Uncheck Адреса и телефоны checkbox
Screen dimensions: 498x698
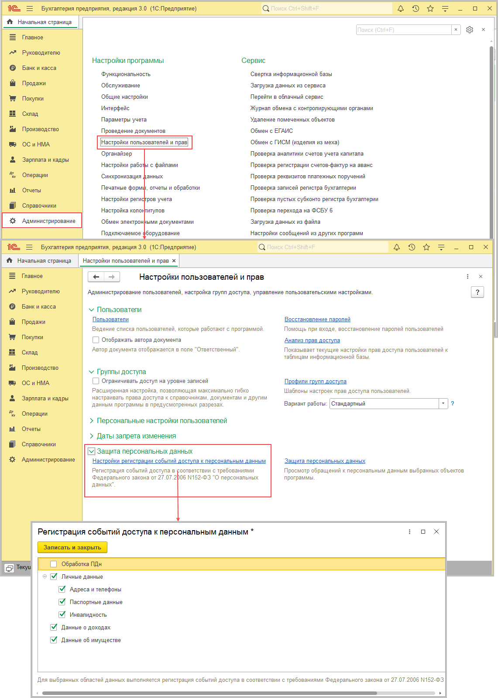[62, 589]
